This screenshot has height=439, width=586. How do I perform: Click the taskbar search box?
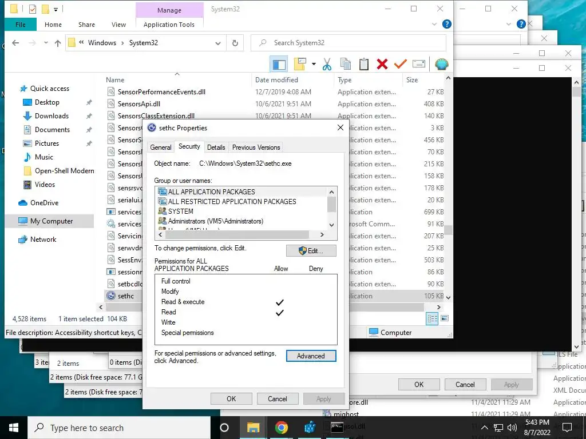pos(119,428)
